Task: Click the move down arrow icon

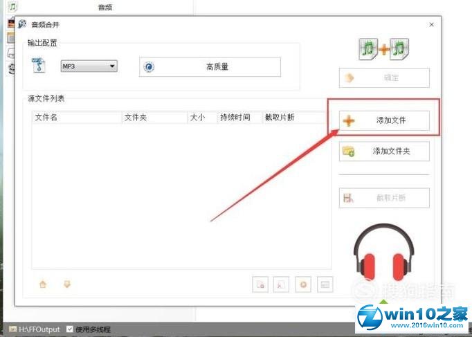Action: pos(67,284)
